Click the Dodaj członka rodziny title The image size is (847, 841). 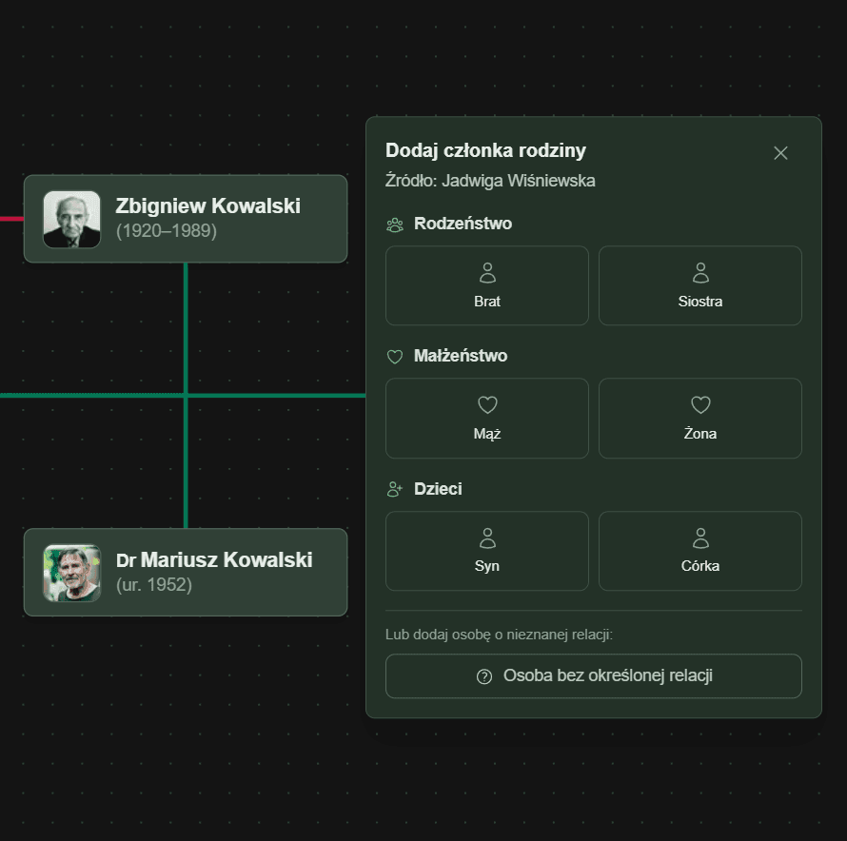point(485,150)
